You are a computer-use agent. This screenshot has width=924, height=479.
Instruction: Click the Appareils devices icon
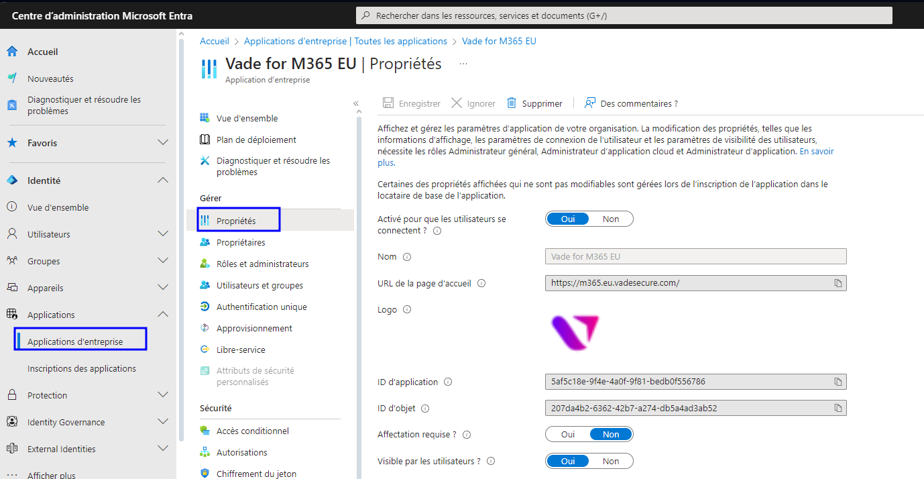point(11,288)
